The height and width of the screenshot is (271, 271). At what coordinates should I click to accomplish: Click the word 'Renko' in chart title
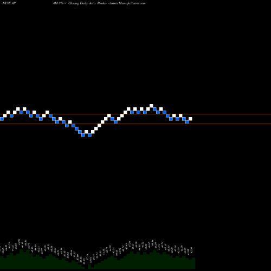(102, 3)
